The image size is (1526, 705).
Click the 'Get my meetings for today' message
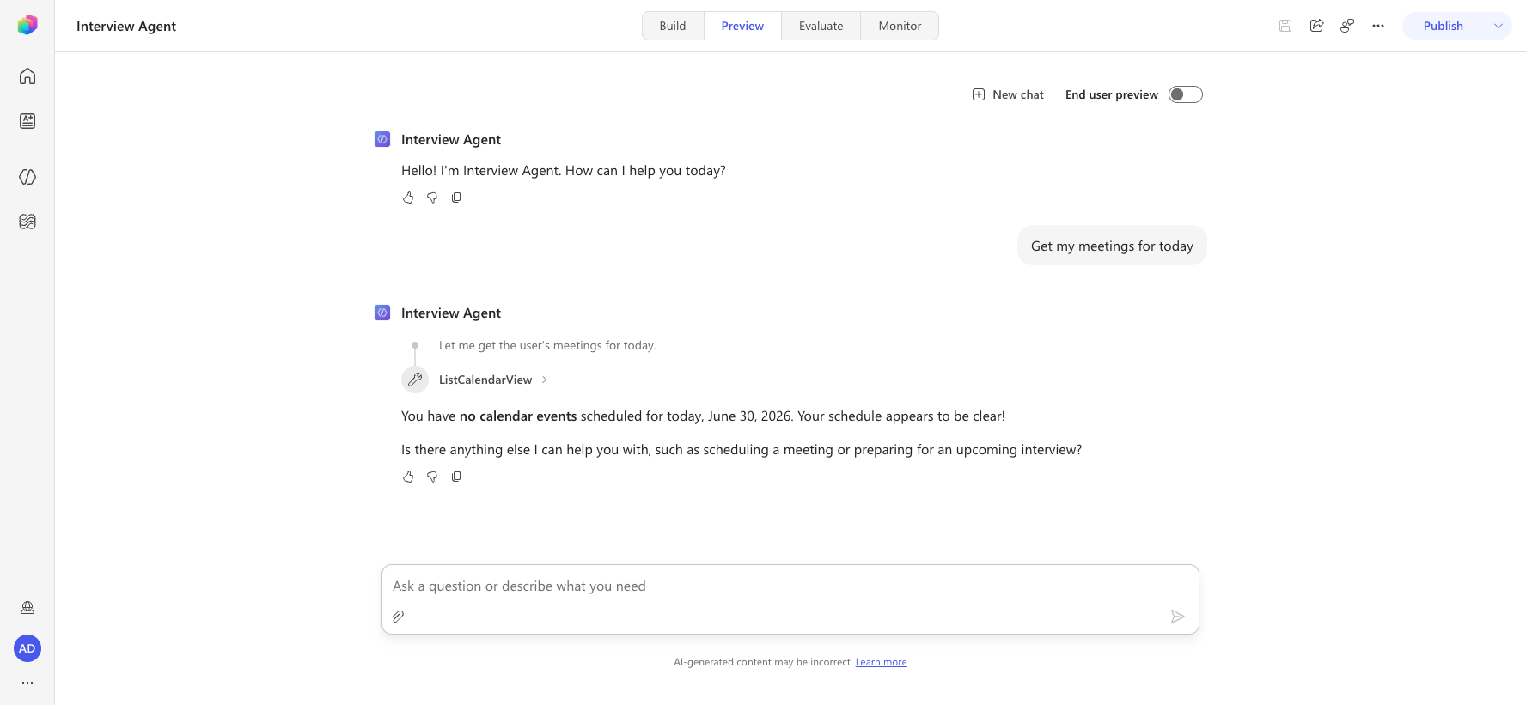[x=1112, y=246]
